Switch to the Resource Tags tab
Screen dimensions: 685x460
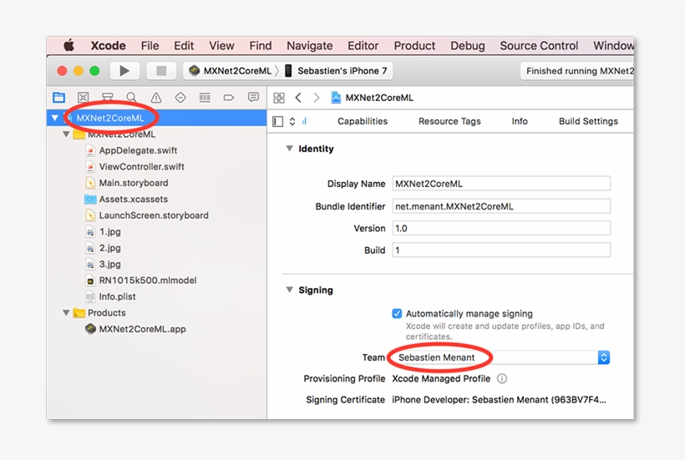pyautogui.click(x=449, y=121)
